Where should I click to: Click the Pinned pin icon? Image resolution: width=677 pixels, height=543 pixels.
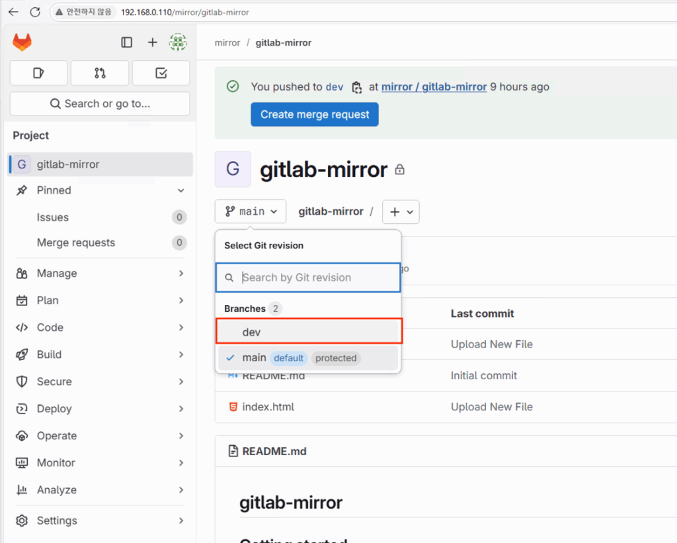coord(22,190)
